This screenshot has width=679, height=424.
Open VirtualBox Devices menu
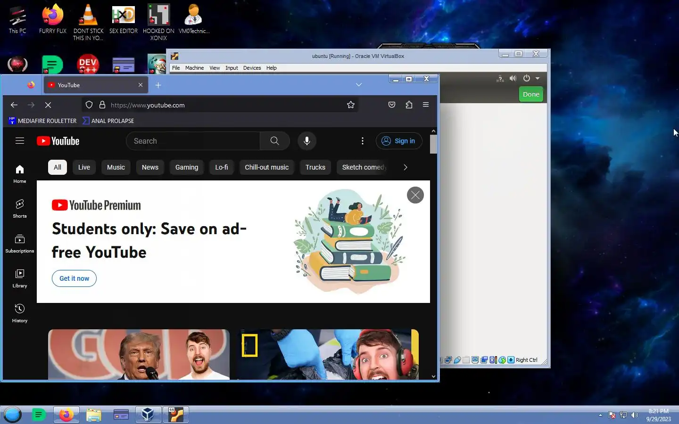(x=252, y=68)
